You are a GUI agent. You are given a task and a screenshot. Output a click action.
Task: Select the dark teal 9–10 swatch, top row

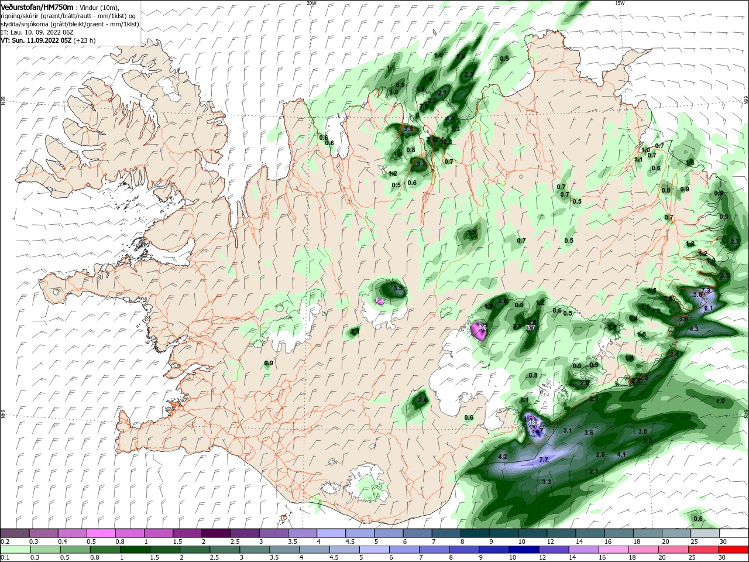tap(505, 533)
